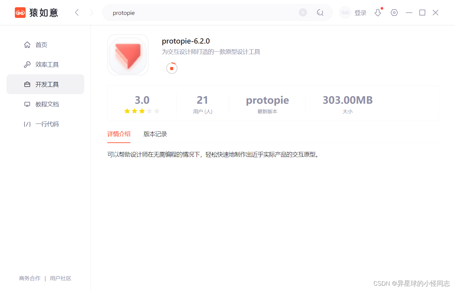
Task: Open 一行代码 in the sidebar
Action: 45,124
